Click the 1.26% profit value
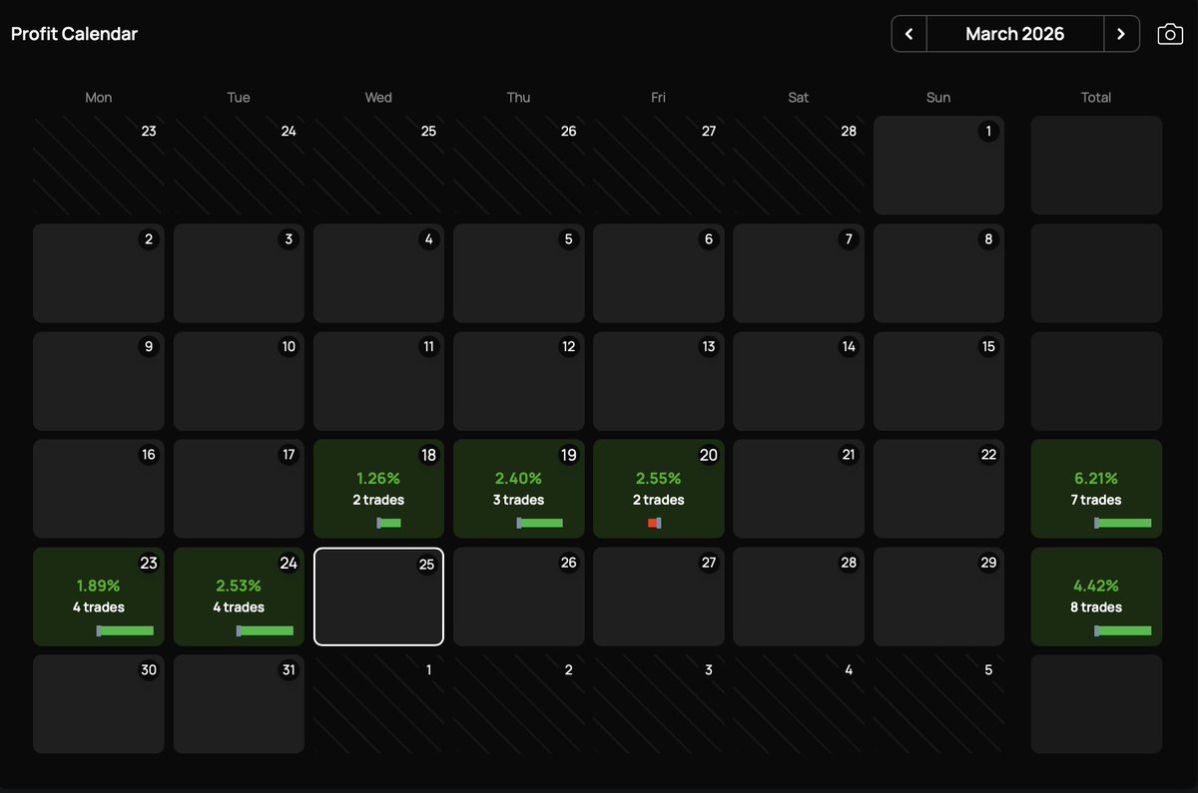Screen dimensions: 1198x793 378,479
